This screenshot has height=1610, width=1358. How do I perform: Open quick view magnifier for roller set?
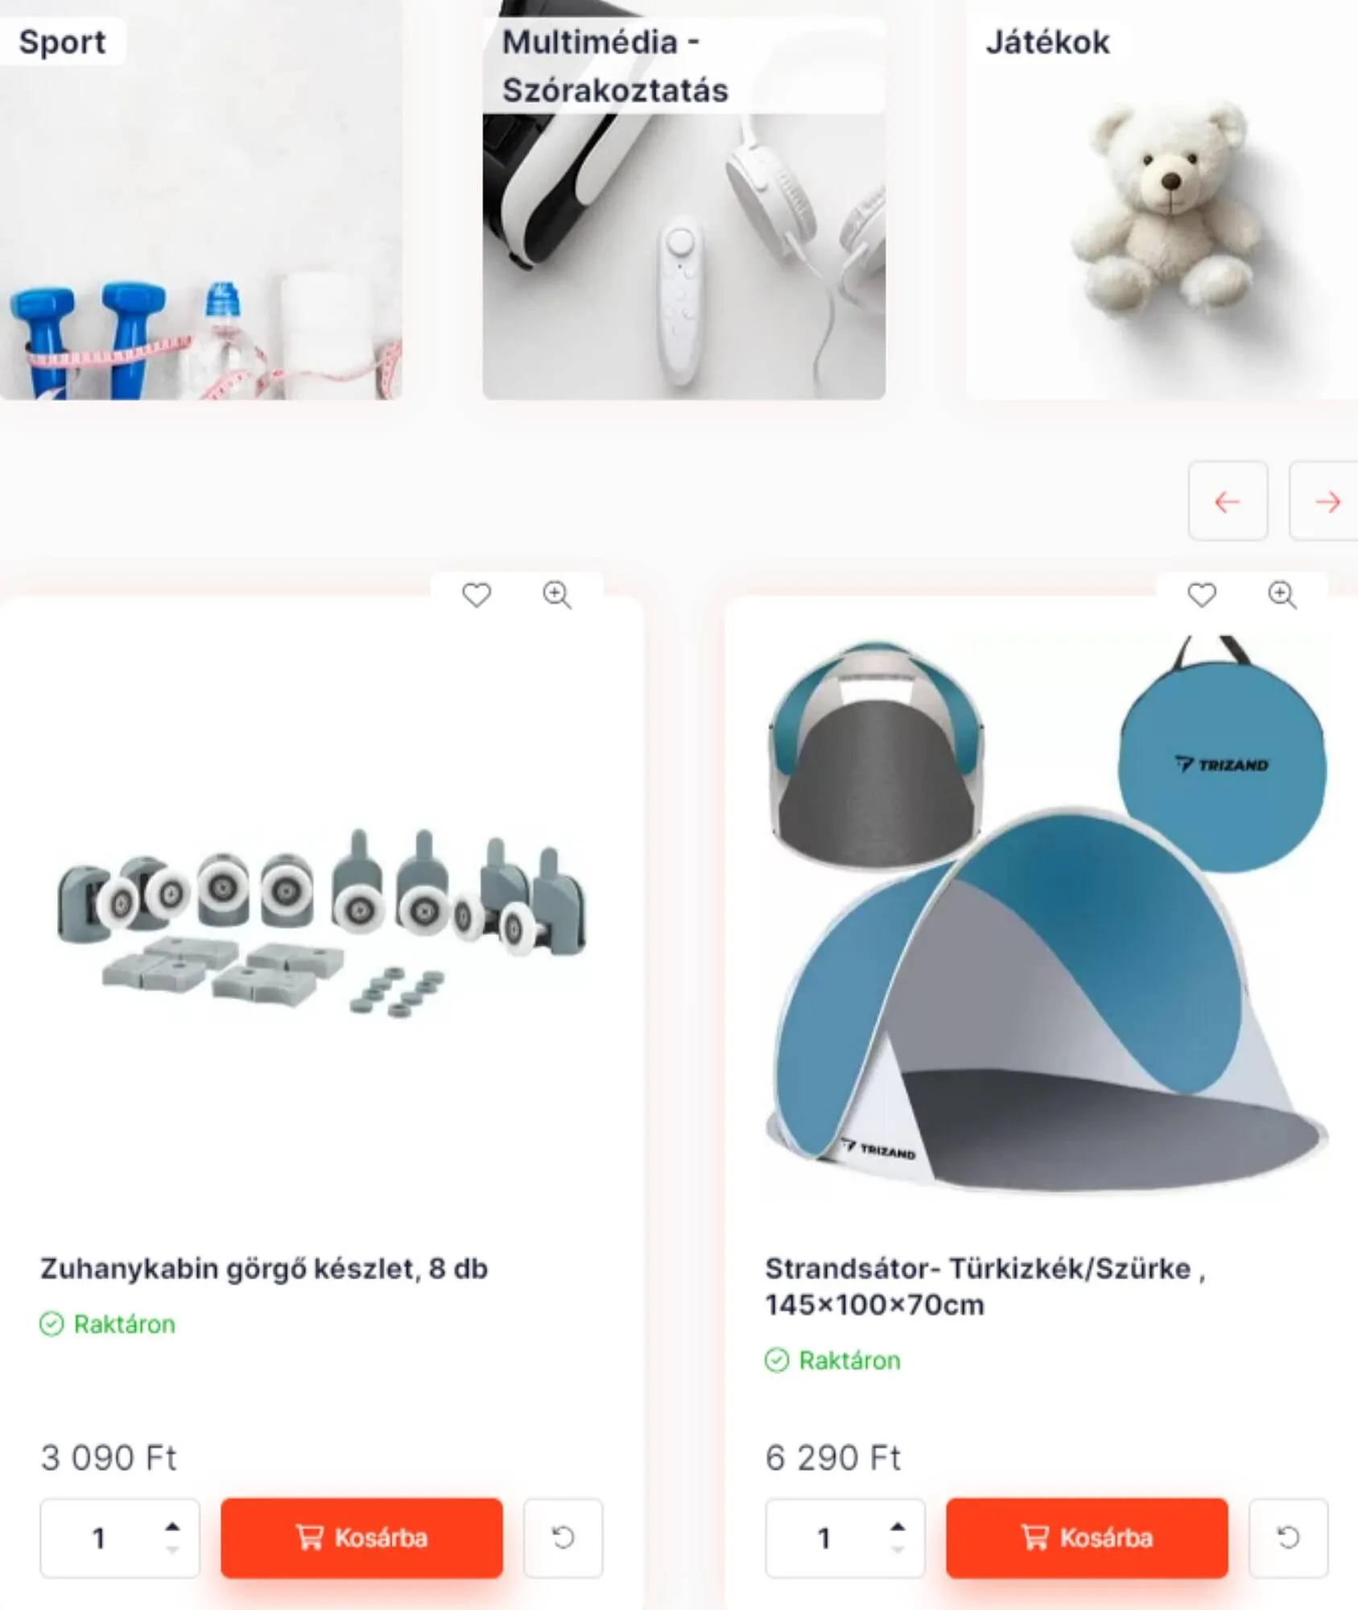pos(557,596)
